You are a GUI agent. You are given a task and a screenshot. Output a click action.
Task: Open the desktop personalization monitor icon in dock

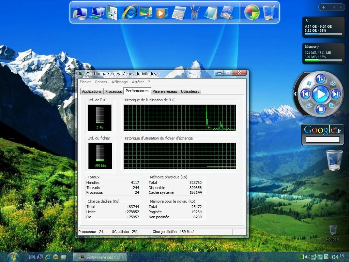pos(146,13)
